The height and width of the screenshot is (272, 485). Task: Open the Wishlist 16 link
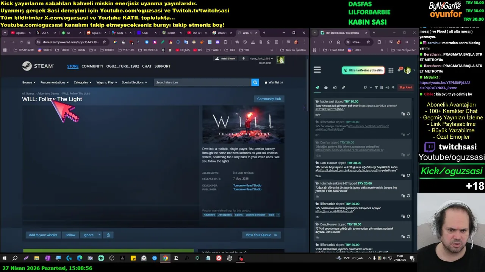(274, 82)
